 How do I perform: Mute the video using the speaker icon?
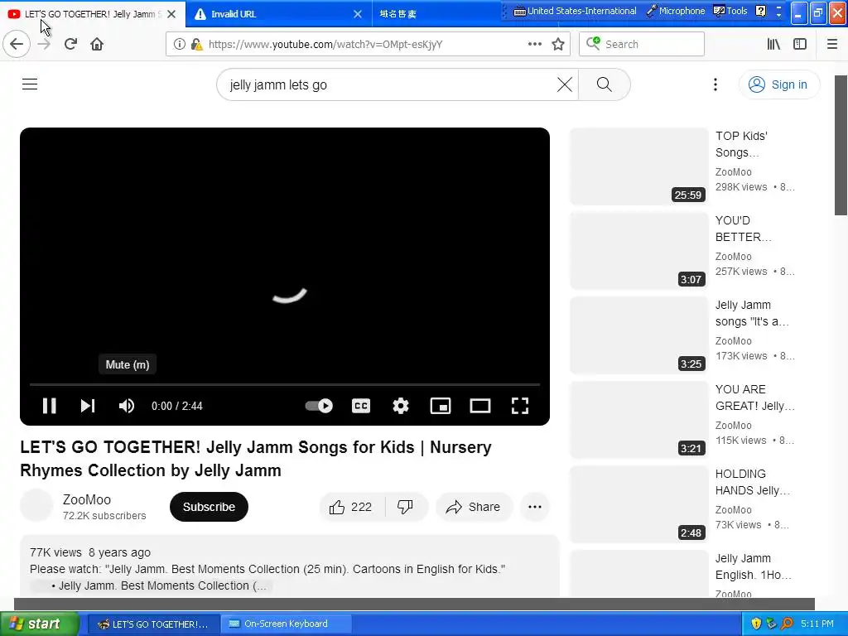(x=127, y=406)
